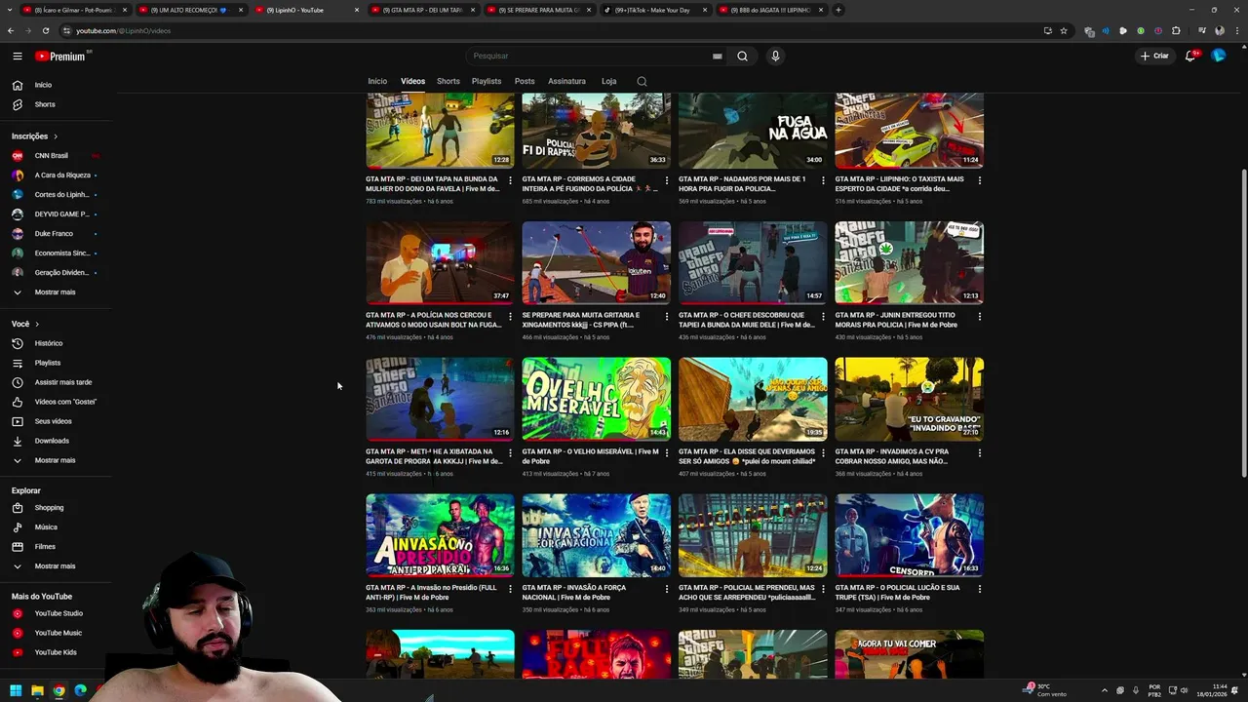1248x702 pixels.
Task: Open the "O VELHO MISERÁVEL" thumbnail
Action: (x=596, y=399)
